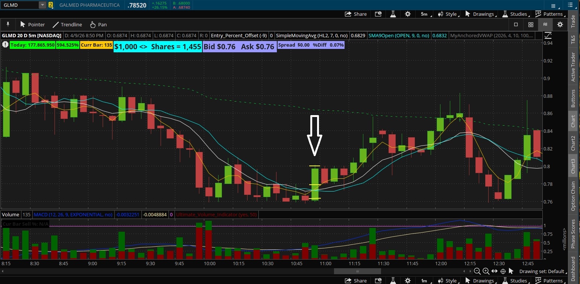Toggle the 'All' chart view button
The image size is (580, 284).
(x=545, y=24)
